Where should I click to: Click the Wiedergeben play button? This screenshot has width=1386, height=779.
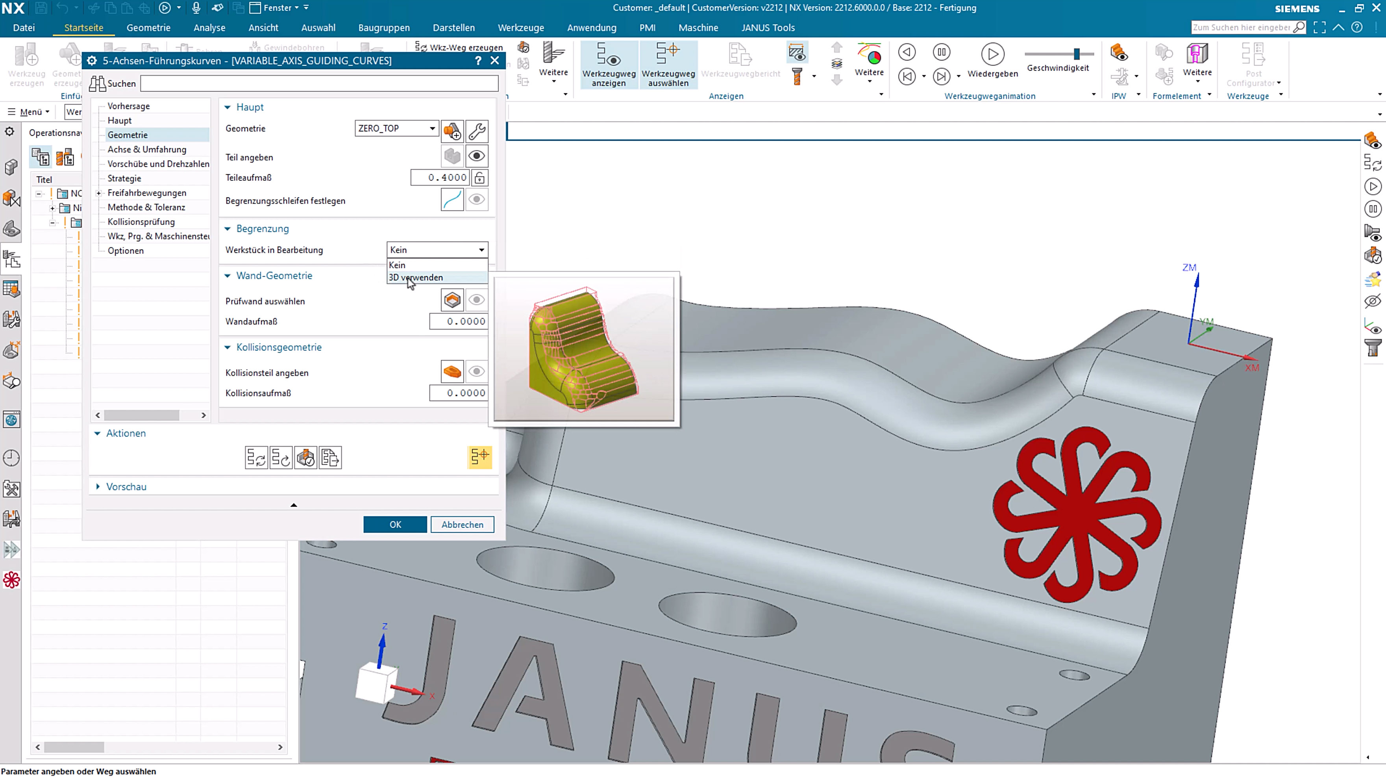tap(993, 60)
